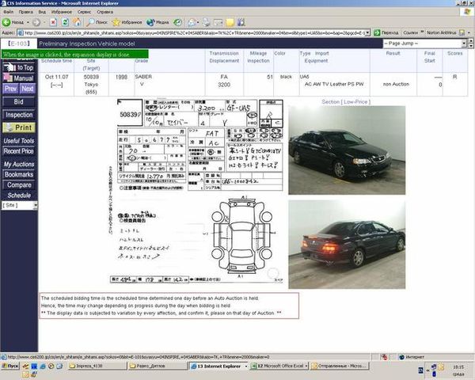Enlarge the auction inspection sheet image
This screenshot has width=475, height=380.
(x=197, y=191)
